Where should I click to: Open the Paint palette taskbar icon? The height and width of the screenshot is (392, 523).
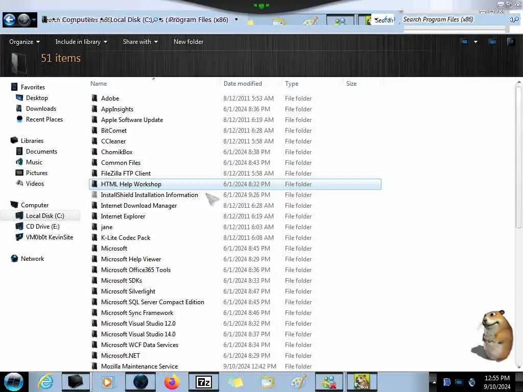click(x=299, y=382)
